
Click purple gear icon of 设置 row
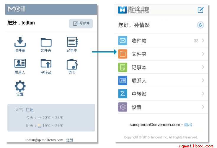click(123, 107)
